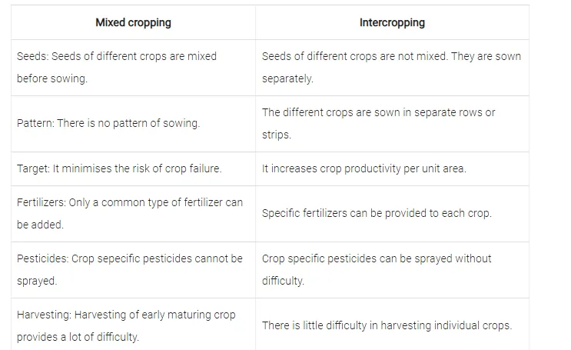Click the early maturing crop harvesting cell
This screenshot has width=571, height=350.
pyautogui.click(x=126, y=325)
